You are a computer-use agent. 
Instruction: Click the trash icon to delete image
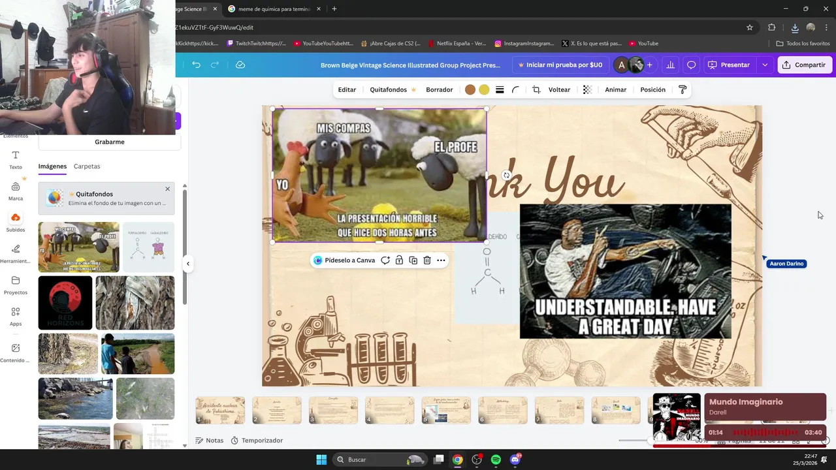[427, 260]
